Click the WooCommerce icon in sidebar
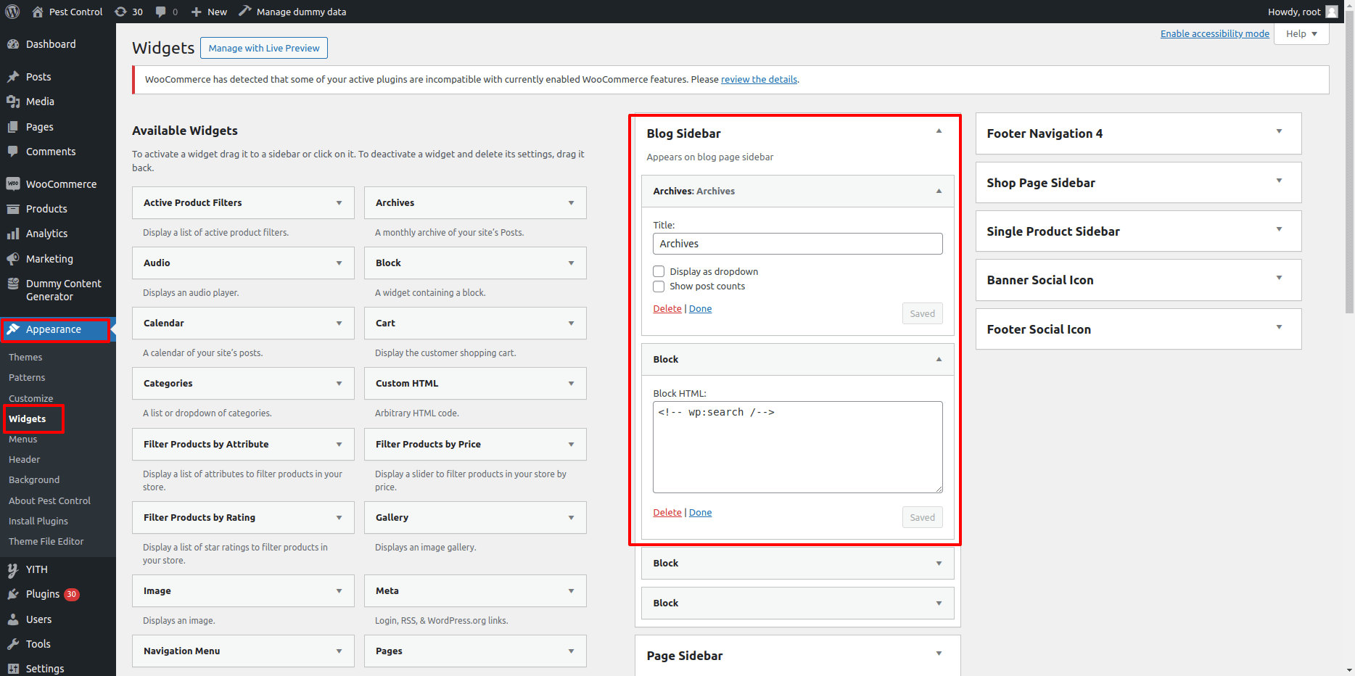Viewport: 1355px width, 676px height. coord(13,184)
